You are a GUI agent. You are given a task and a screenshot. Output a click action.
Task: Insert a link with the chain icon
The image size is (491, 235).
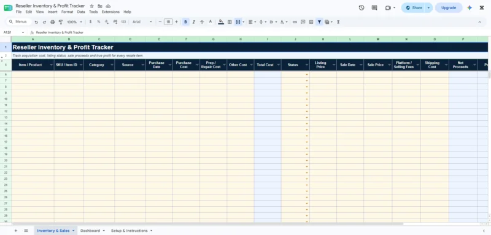[x=295, y=22]
